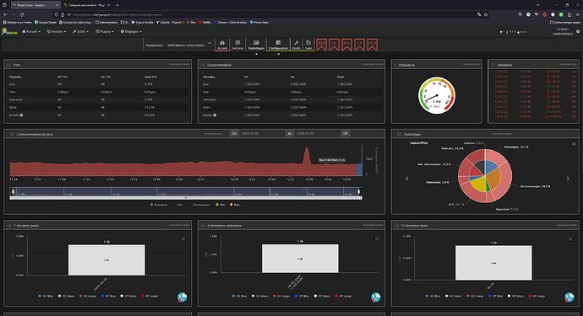Open the Equipement selection dropdown

[189, 45]
